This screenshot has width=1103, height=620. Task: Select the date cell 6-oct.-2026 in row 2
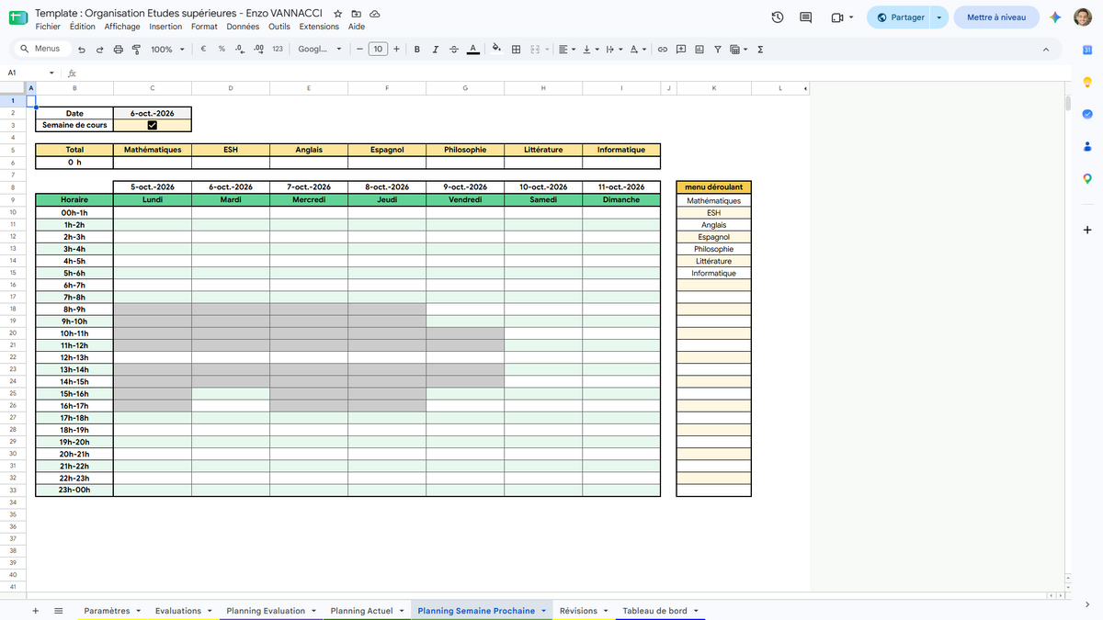click(x=153, y=113)
